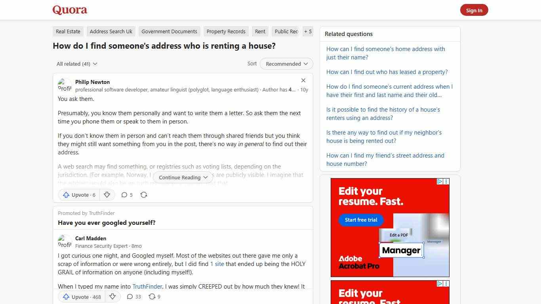Open the TruthFinder link in the answer

tap(147, 286)
